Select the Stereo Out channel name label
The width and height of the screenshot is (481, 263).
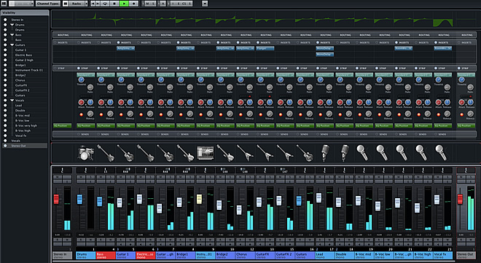(466, 255)
